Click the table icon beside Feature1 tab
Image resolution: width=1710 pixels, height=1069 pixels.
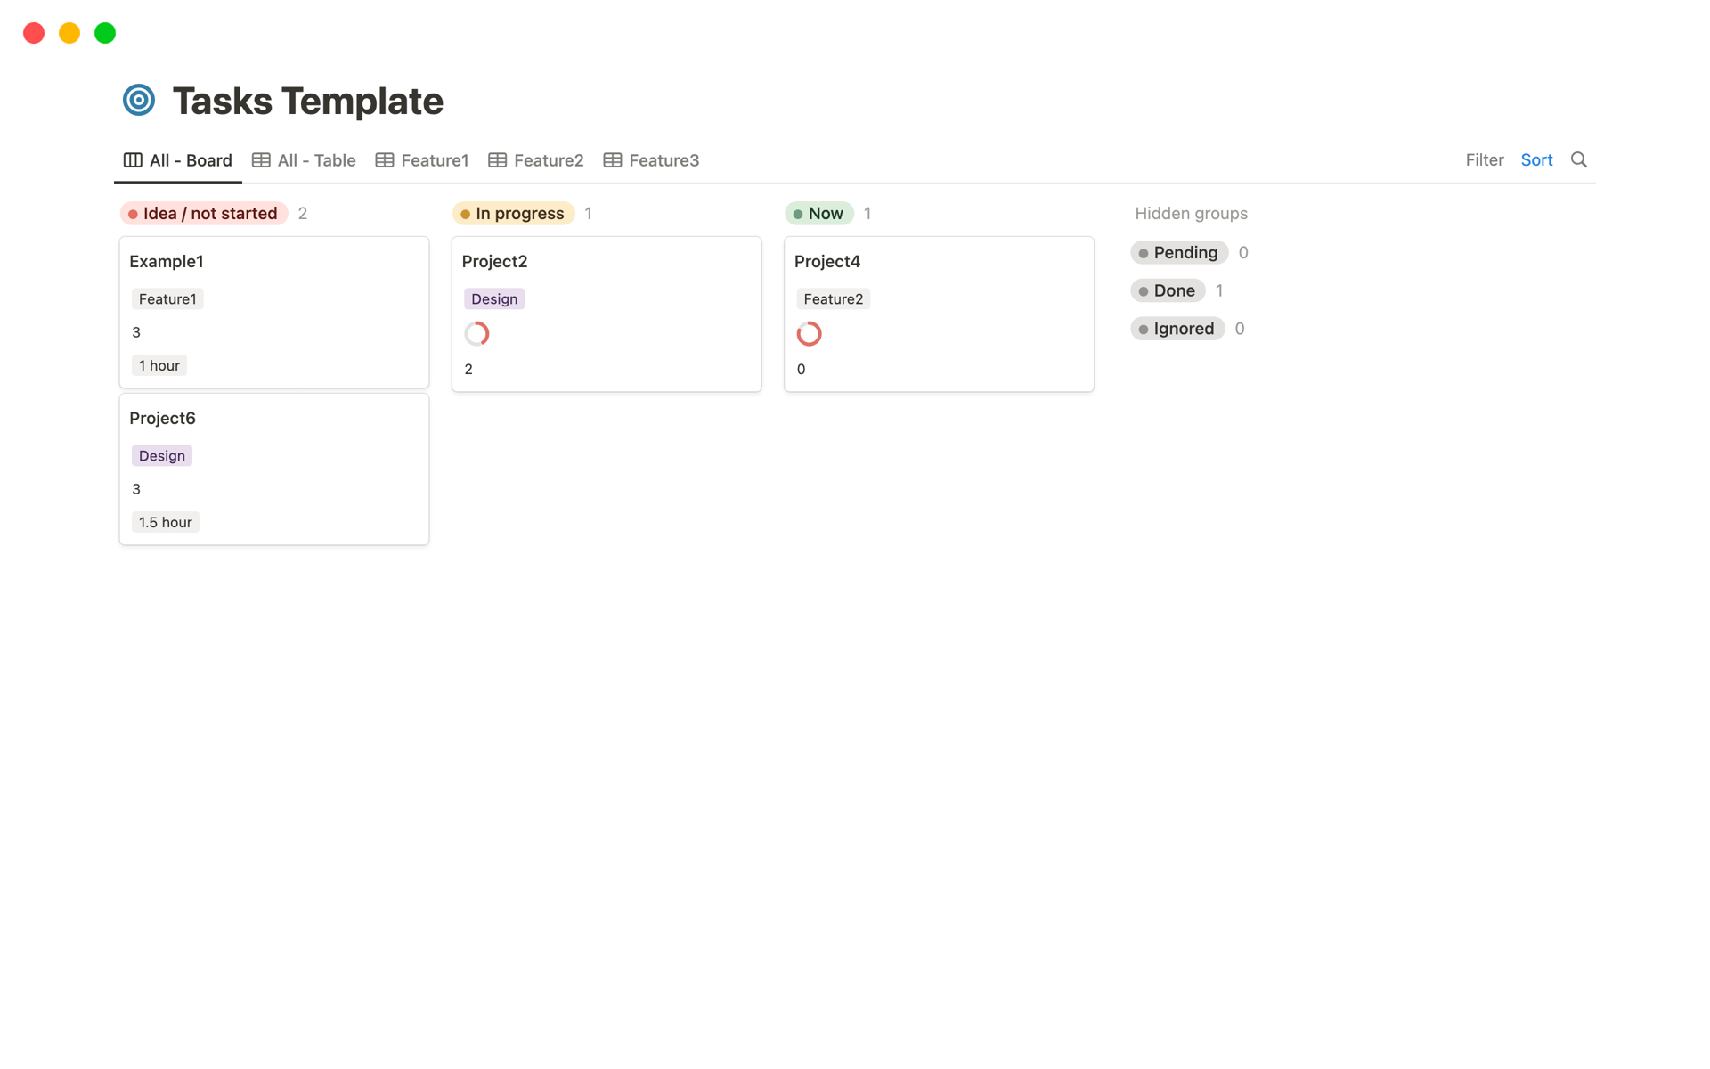pos(385,160)
